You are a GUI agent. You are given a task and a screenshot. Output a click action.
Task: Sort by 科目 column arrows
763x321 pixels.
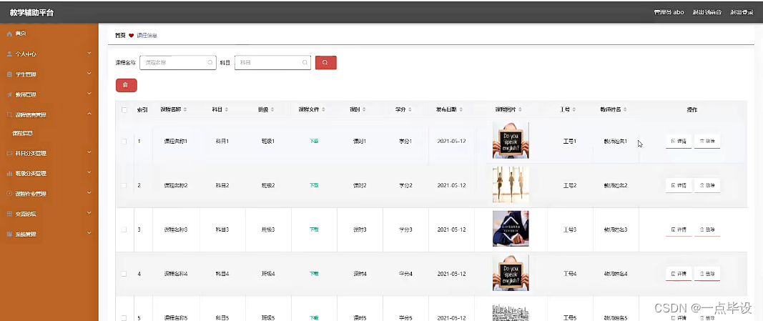pos(226,110)
